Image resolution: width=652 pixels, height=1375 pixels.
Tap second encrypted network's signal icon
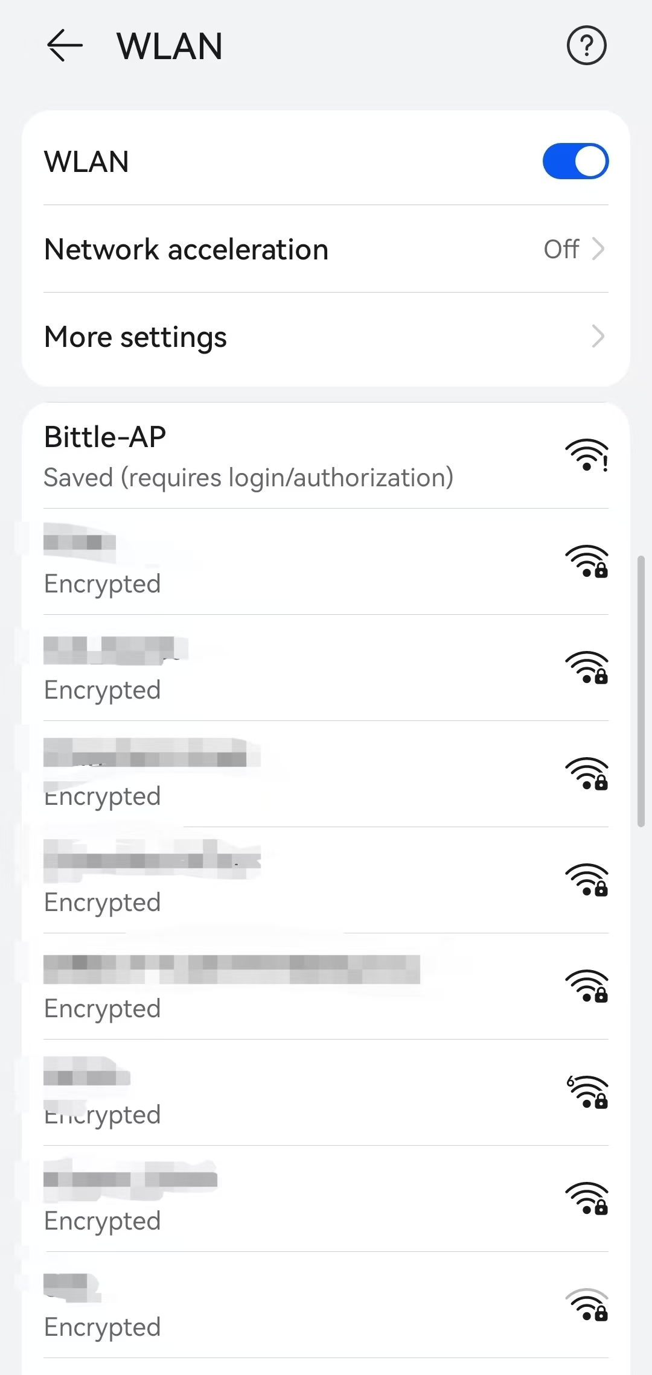586,668
